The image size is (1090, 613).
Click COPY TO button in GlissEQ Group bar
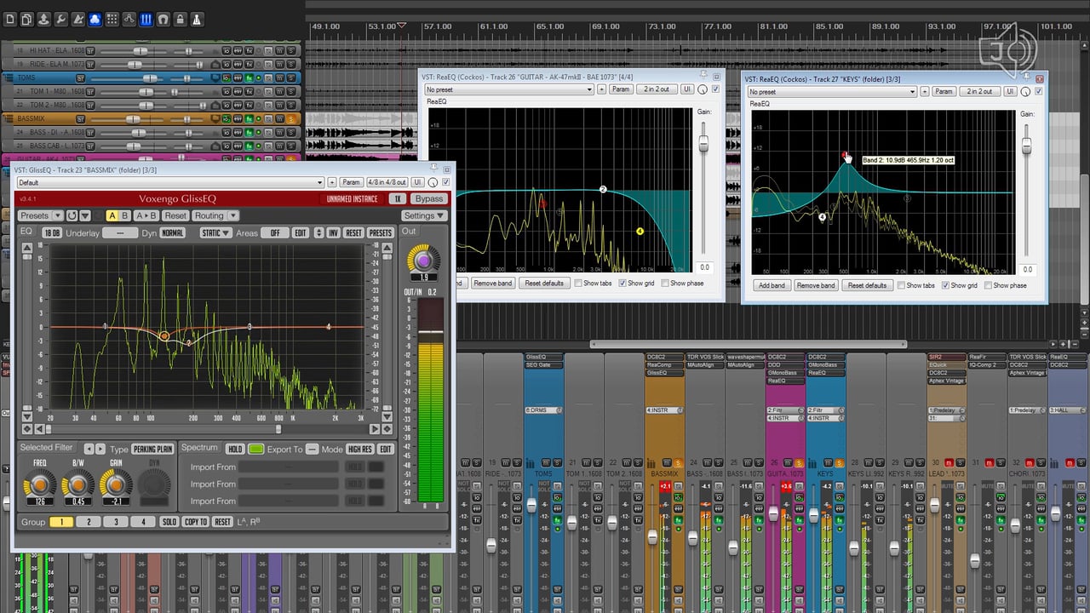196,522
